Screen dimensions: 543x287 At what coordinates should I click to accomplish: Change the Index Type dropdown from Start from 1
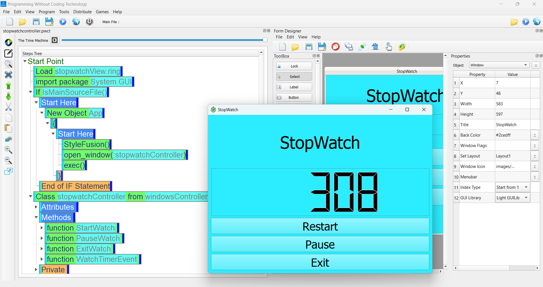(526, 187)
